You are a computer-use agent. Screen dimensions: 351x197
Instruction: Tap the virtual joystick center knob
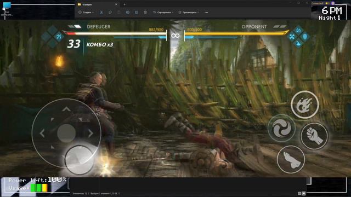pos(66,133)
